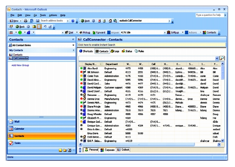Switch to the Status tab
The height and width of the screenshot is (167, 235).
(127, 51)
